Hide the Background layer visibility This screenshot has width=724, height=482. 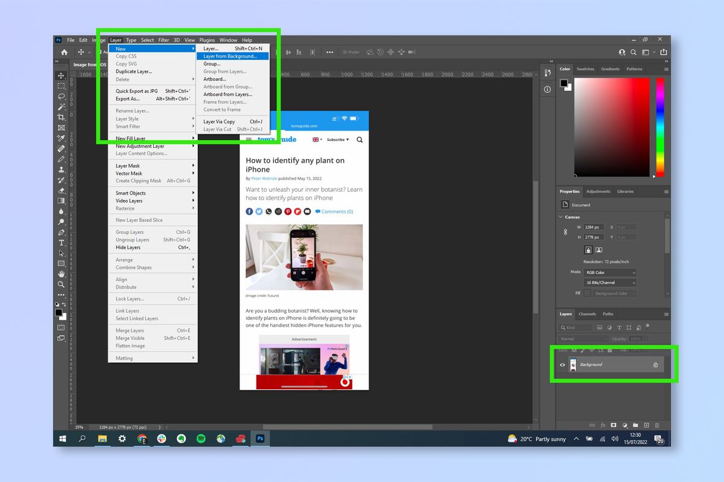coord(562,365)
